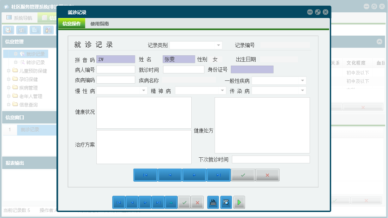Open the 记录类别 dropdown
This screenshot has width=388, height=218.
point(219,45)
